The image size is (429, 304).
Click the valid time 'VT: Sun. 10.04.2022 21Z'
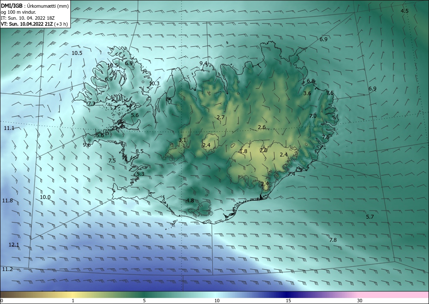tap(27, 24)
